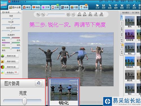Viewport: 141px width, 106px height.
Task: Click the 重做 redo icon
Action: coord(85,14)
